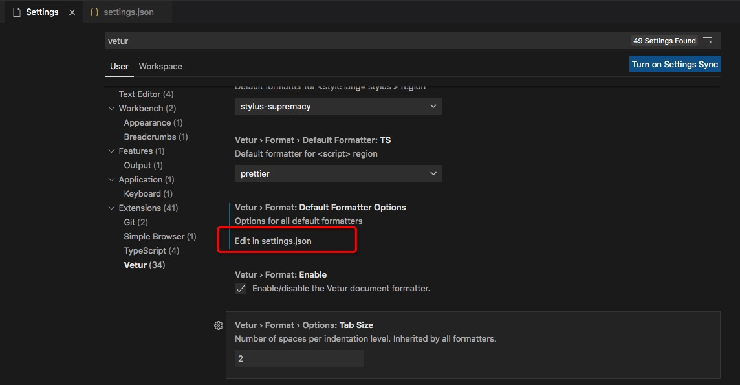Open the prettier TS formatter dropdown

[x=338, y=174]
